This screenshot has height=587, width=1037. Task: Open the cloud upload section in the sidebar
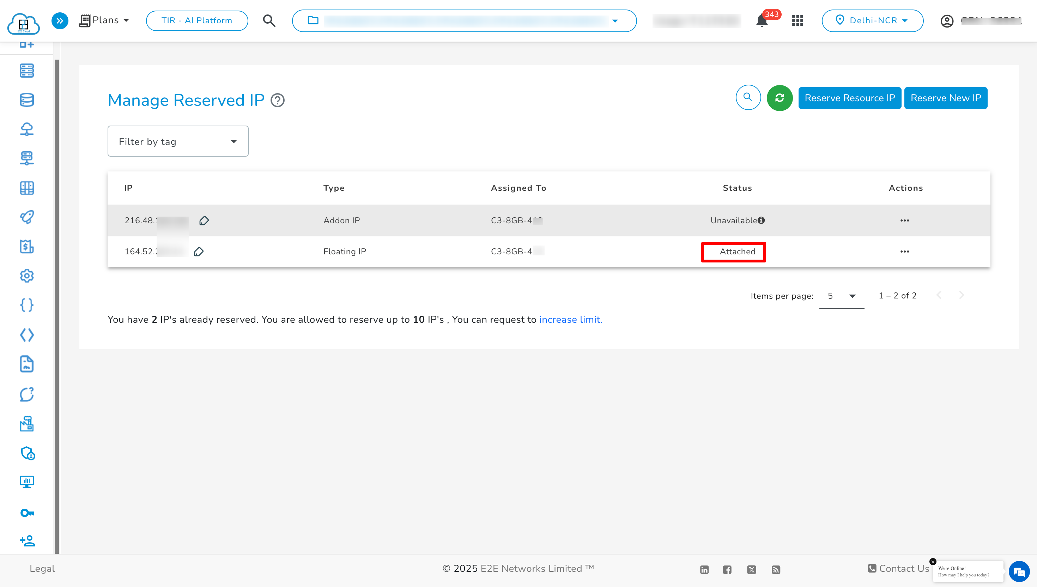26,129
